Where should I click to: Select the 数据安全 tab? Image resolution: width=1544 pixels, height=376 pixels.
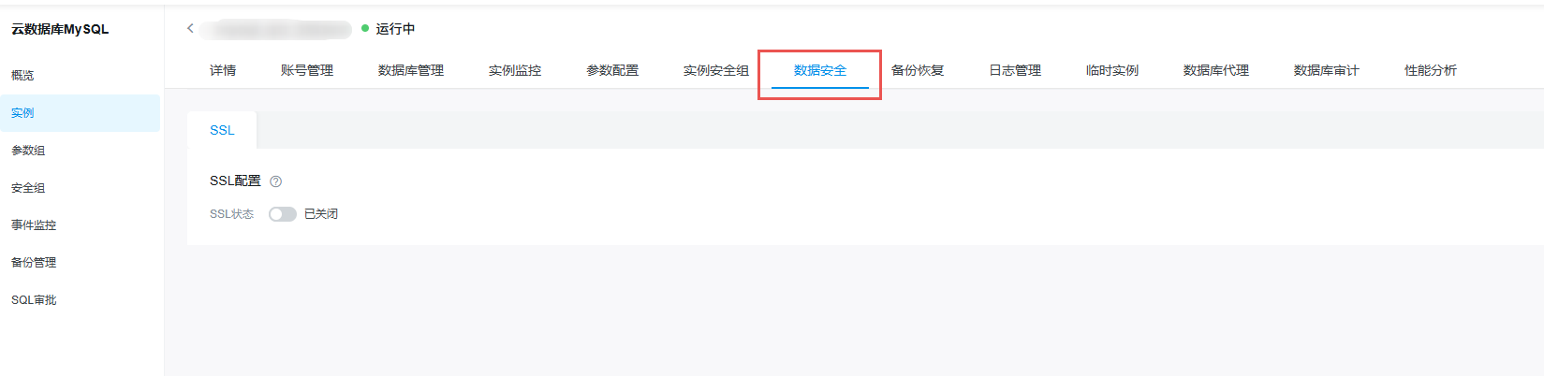point(820,70)
